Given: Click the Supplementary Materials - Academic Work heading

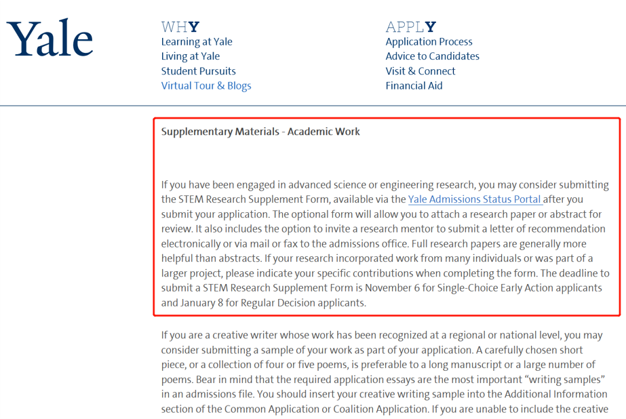Looking at the screenshot, I should [260, 132].
